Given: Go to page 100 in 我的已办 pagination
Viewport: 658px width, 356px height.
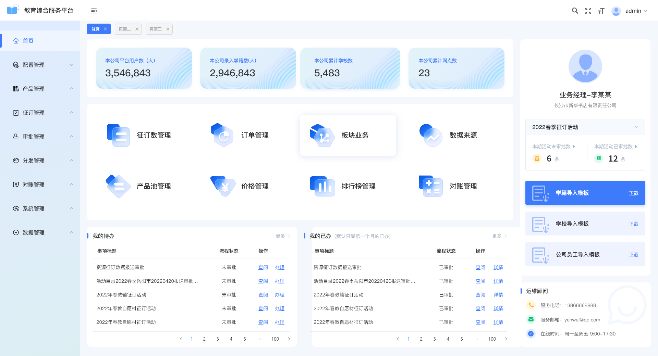Looking at the screenshot, I should tap(492, 339).
